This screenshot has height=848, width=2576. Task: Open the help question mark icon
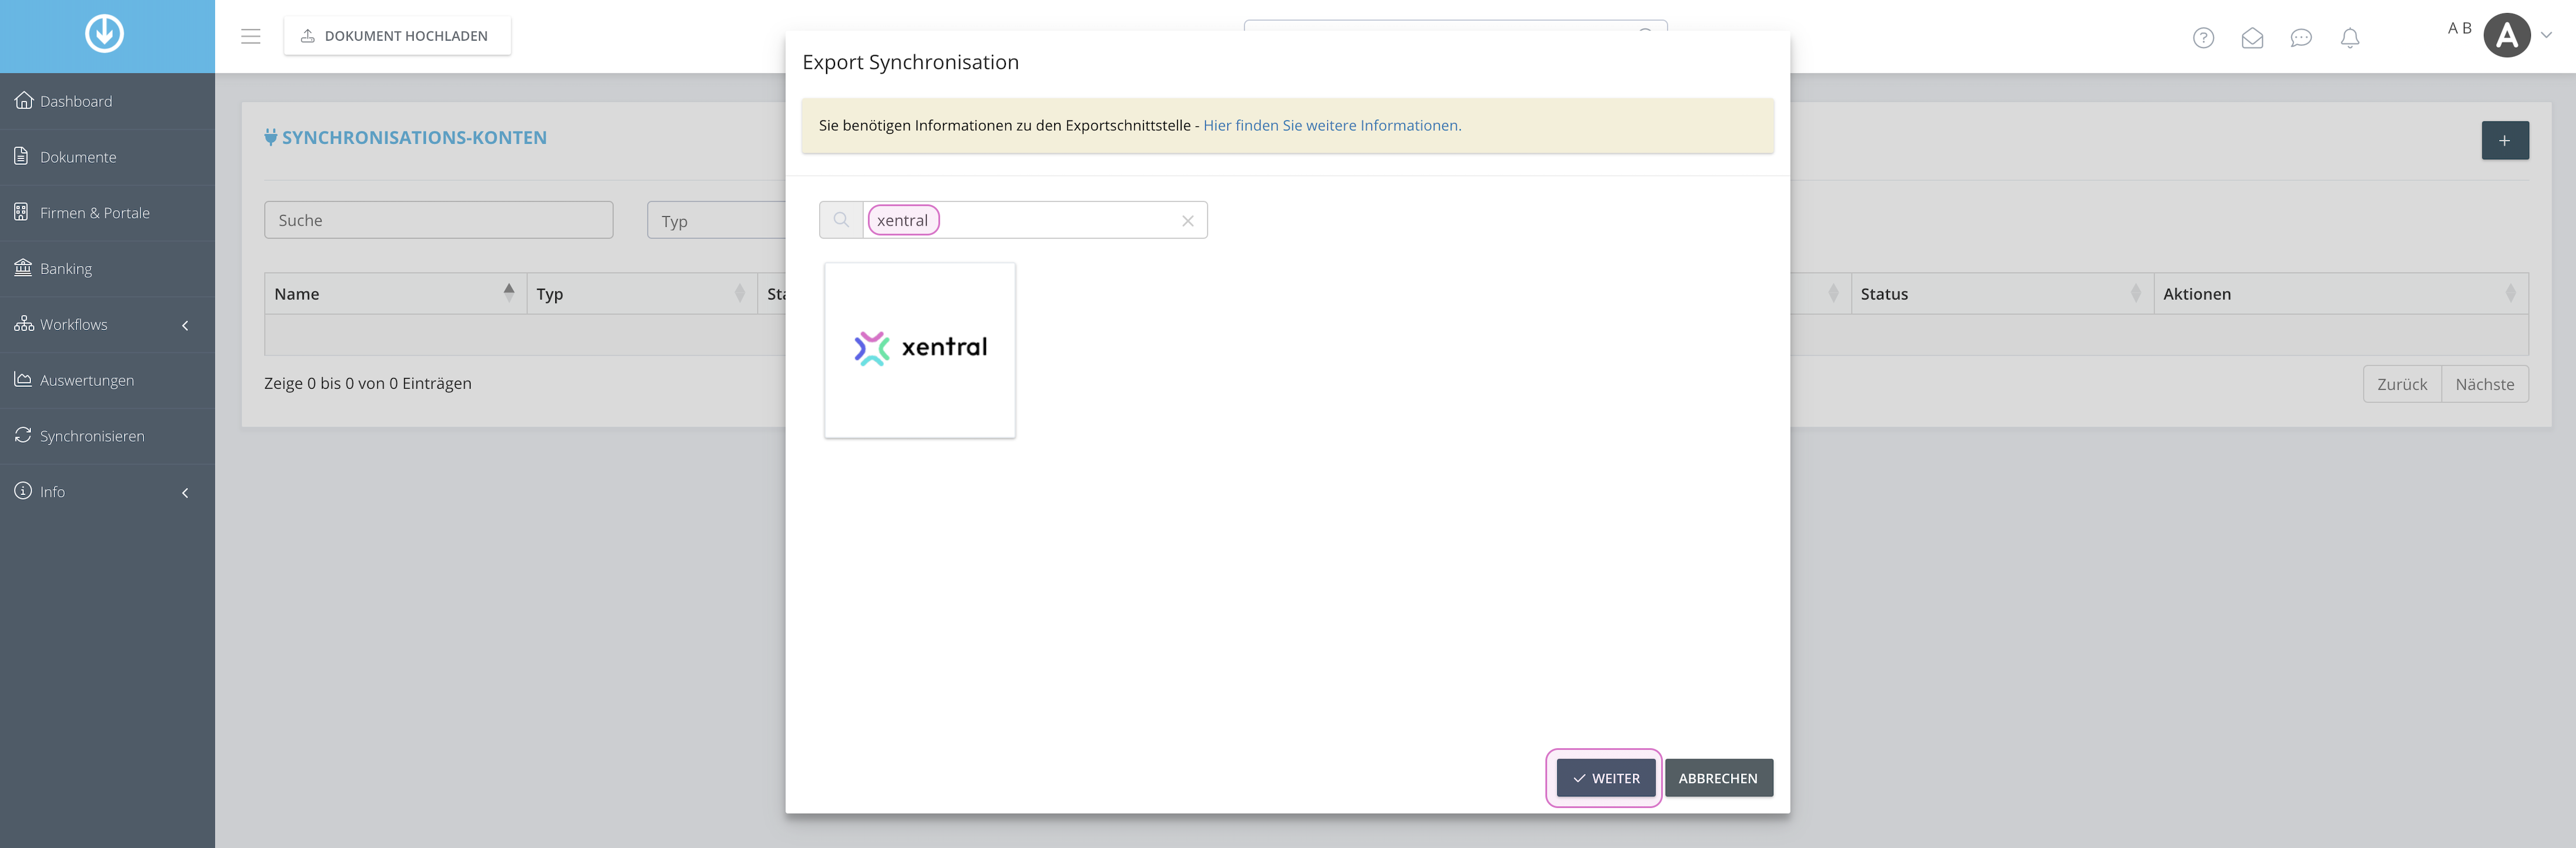(2203, 38)
